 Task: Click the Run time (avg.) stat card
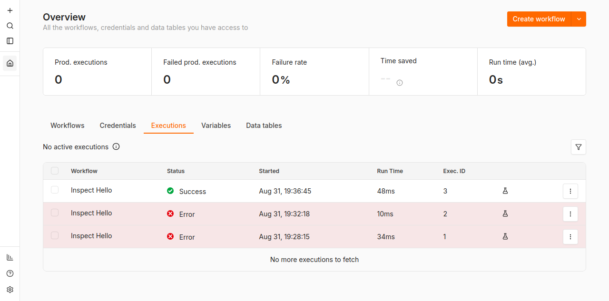click(x=531, y=71)
